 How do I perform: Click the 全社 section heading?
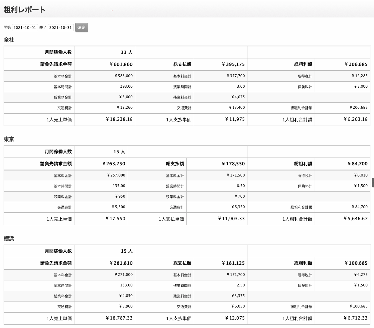tap(9, 40)
